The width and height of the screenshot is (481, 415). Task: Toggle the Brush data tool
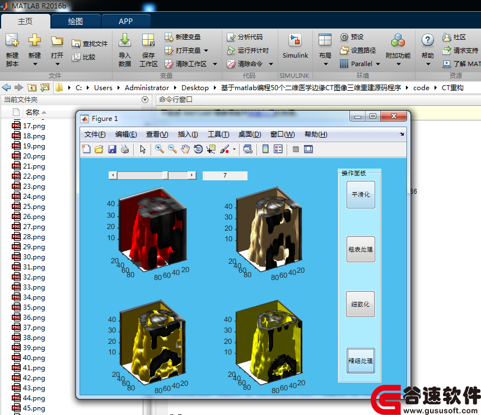tap(225, 149)
